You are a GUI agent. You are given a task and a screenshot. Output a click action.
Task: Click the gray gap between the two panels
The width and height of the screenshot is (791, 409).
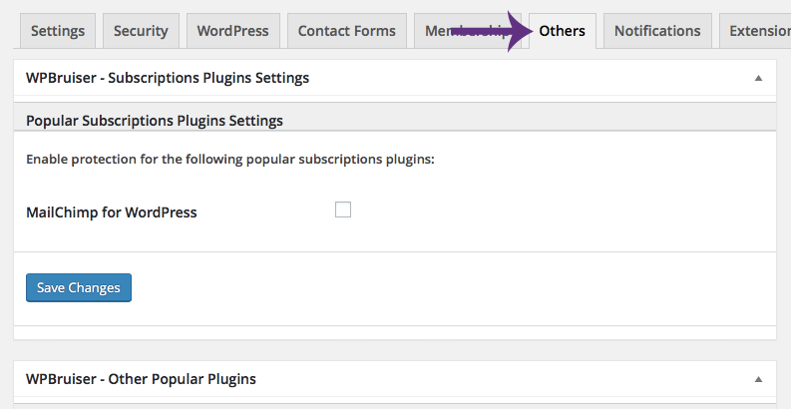pyautogui.click(x=395, y=350)
